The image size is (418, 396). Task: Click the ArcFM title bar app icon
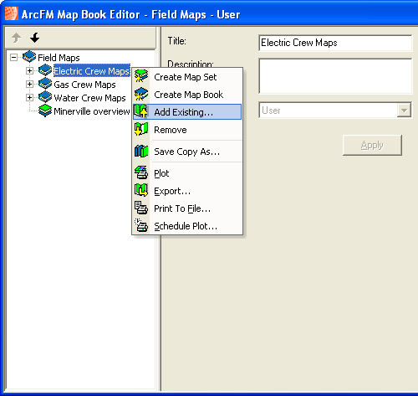click(x=12, y=13)
